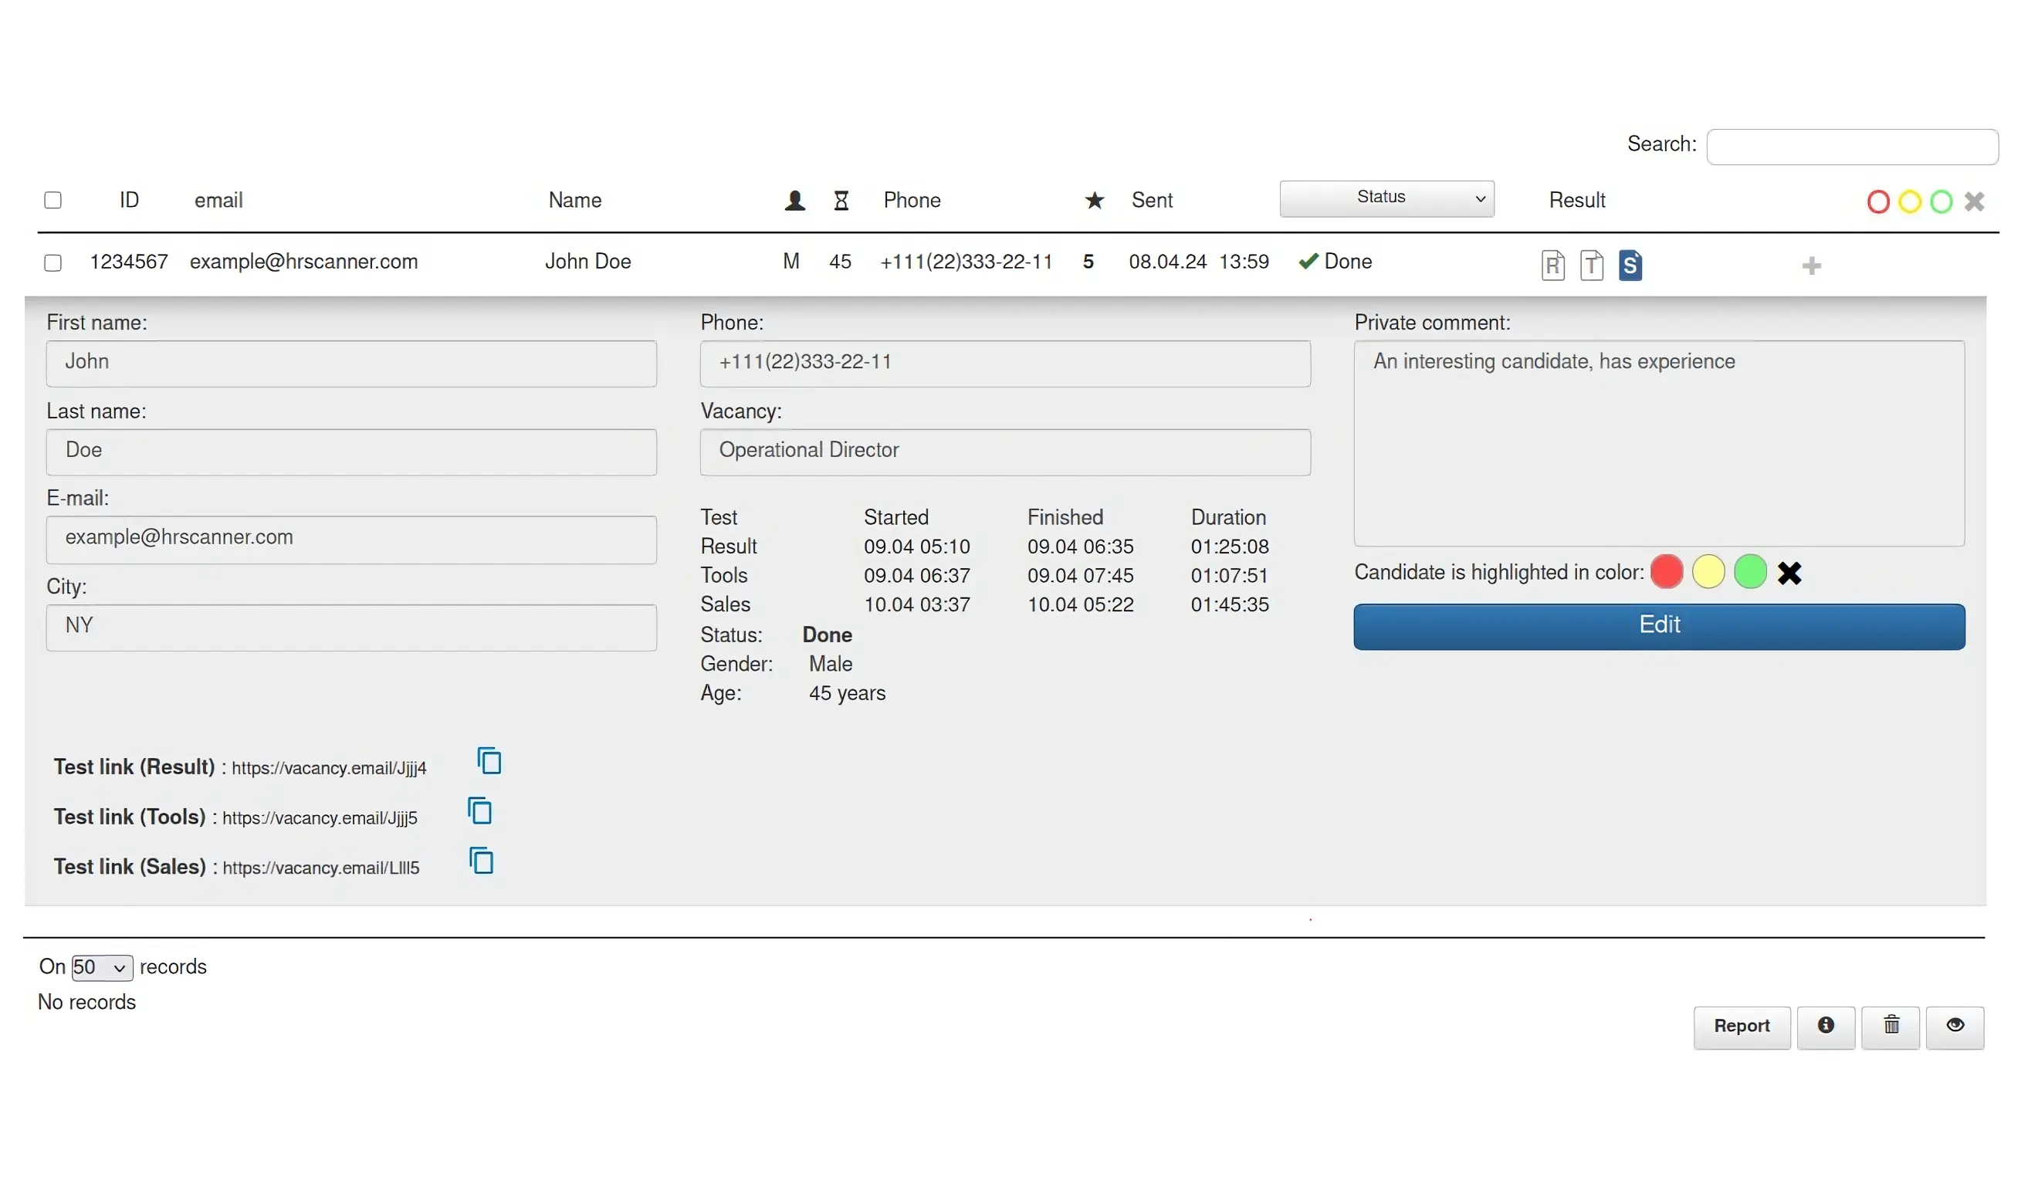
Task: Sort by the Sent column header
Action: (1151, 200)
